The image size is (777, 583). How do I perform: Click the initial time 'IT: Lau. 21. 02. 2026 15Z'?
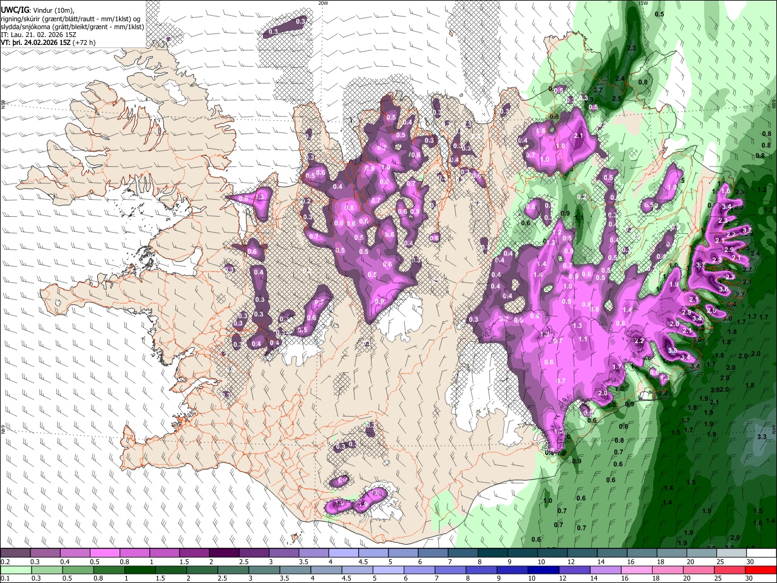(x=38, y=35)
